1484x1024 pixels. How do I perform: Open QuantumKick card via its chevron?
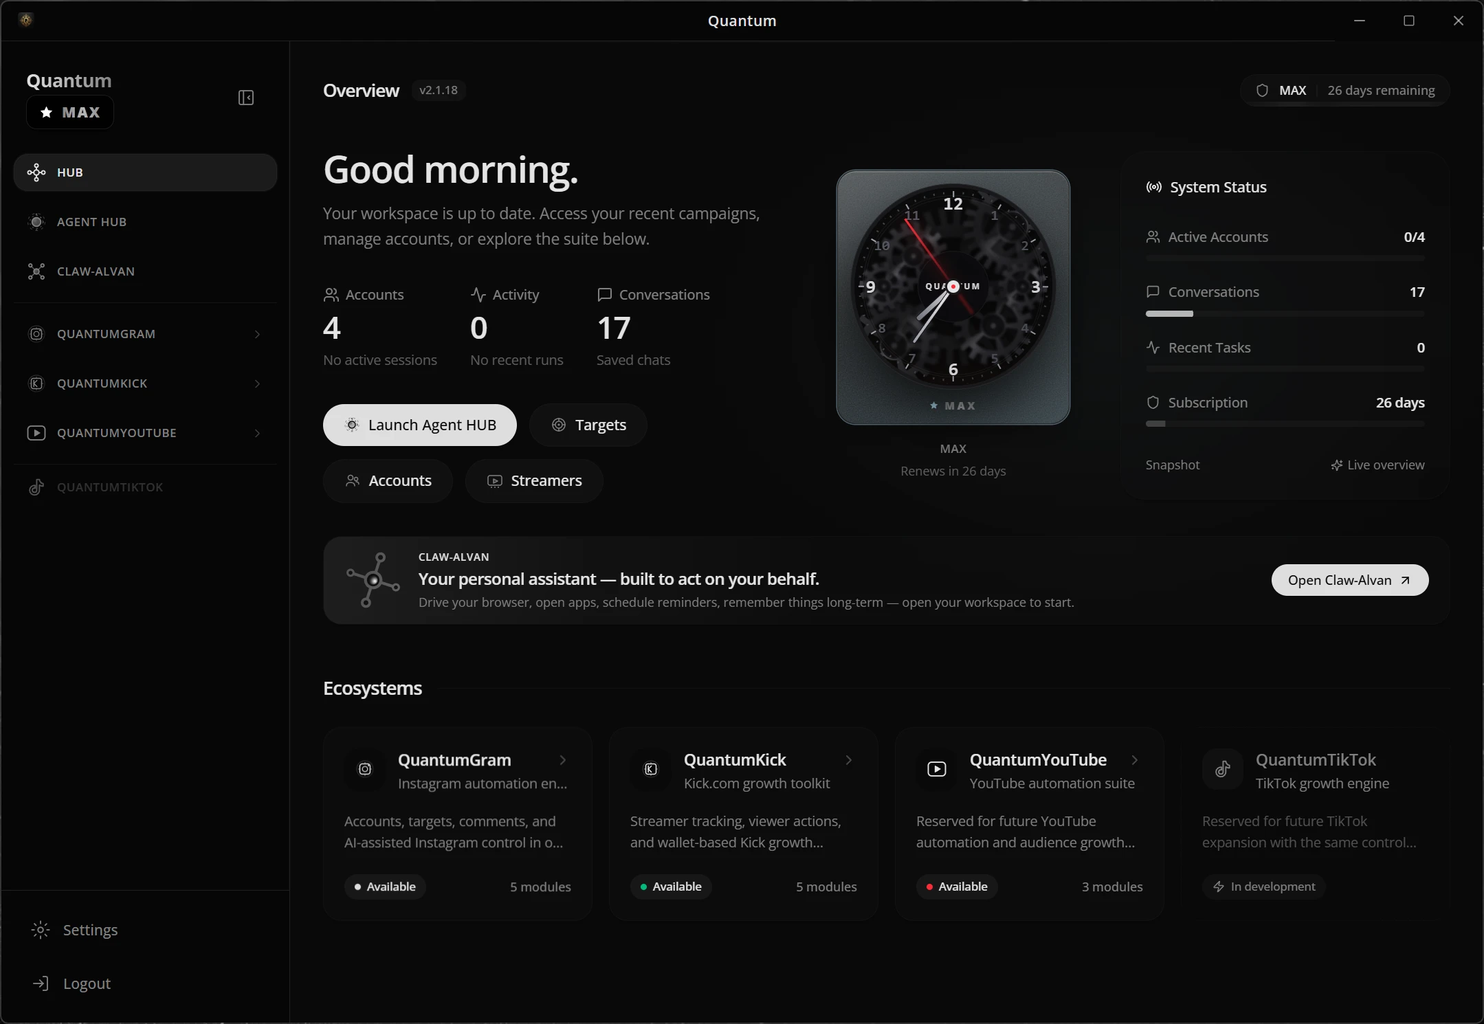[849, 760]
